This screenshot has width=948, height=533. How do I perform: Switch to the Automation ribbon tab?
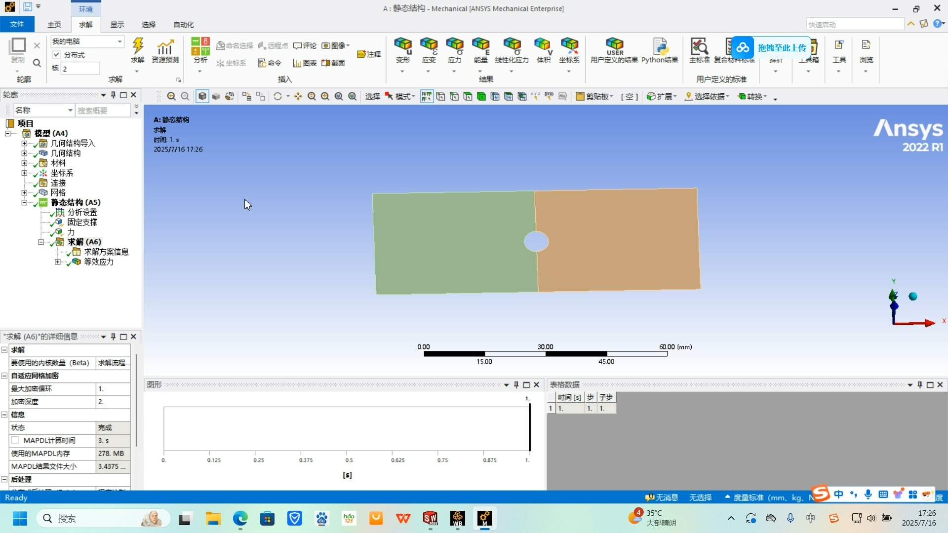click(x=184, y=24)
